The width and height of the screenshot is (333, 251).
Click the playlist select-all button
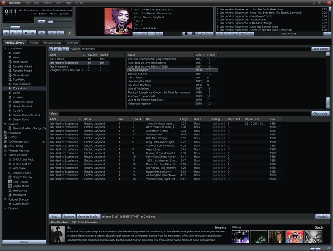235,34
